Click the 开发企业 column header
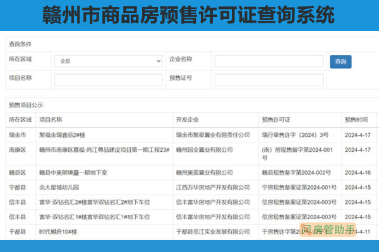The image size is (379, 252). coord(188,120)
